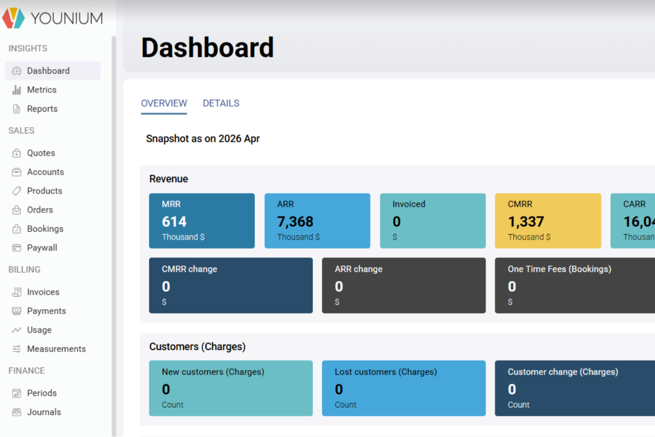Click the Younium logo
655x437 pixels.
53,18
